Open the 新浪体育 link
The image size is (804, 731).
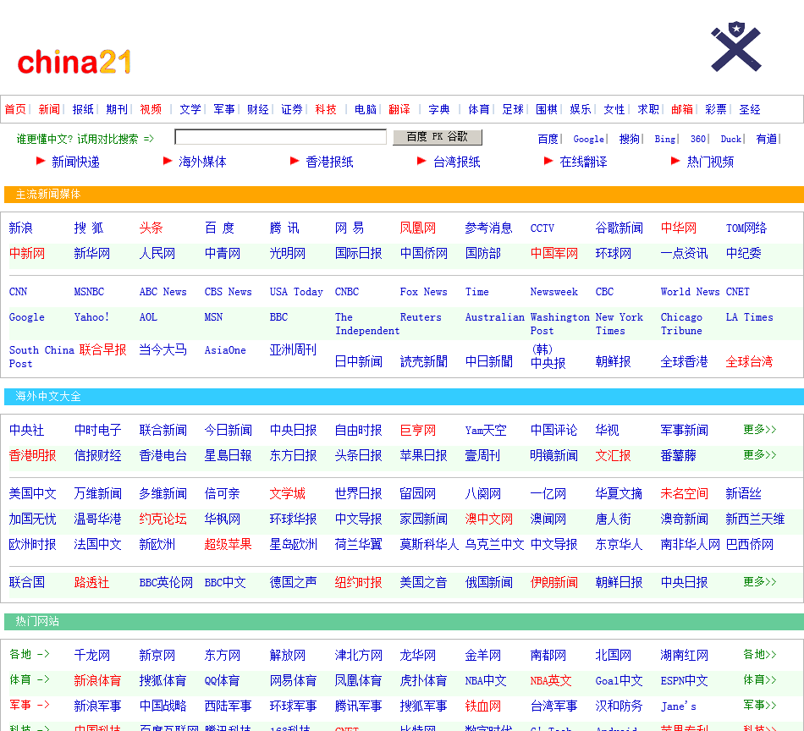97,681
